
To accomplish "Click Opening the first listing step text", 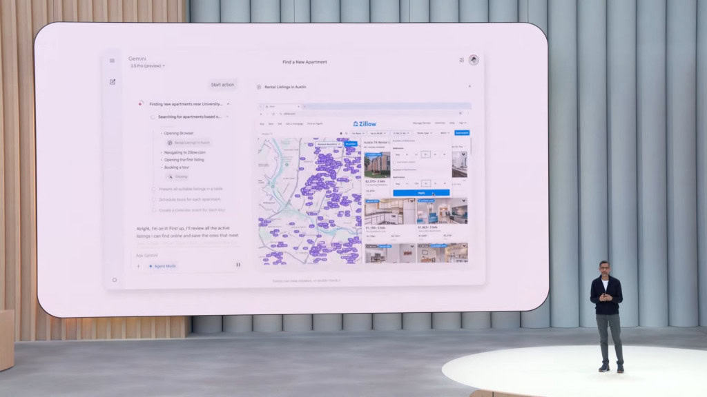I will click(184, 160).
